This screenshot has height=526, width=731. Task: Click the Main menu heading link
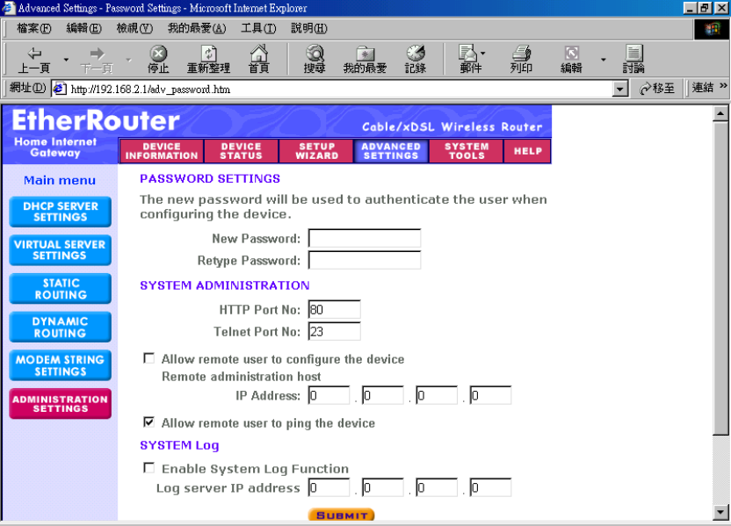click(60, 180)
